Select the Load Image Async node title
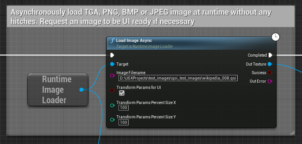 pos(134,41)
